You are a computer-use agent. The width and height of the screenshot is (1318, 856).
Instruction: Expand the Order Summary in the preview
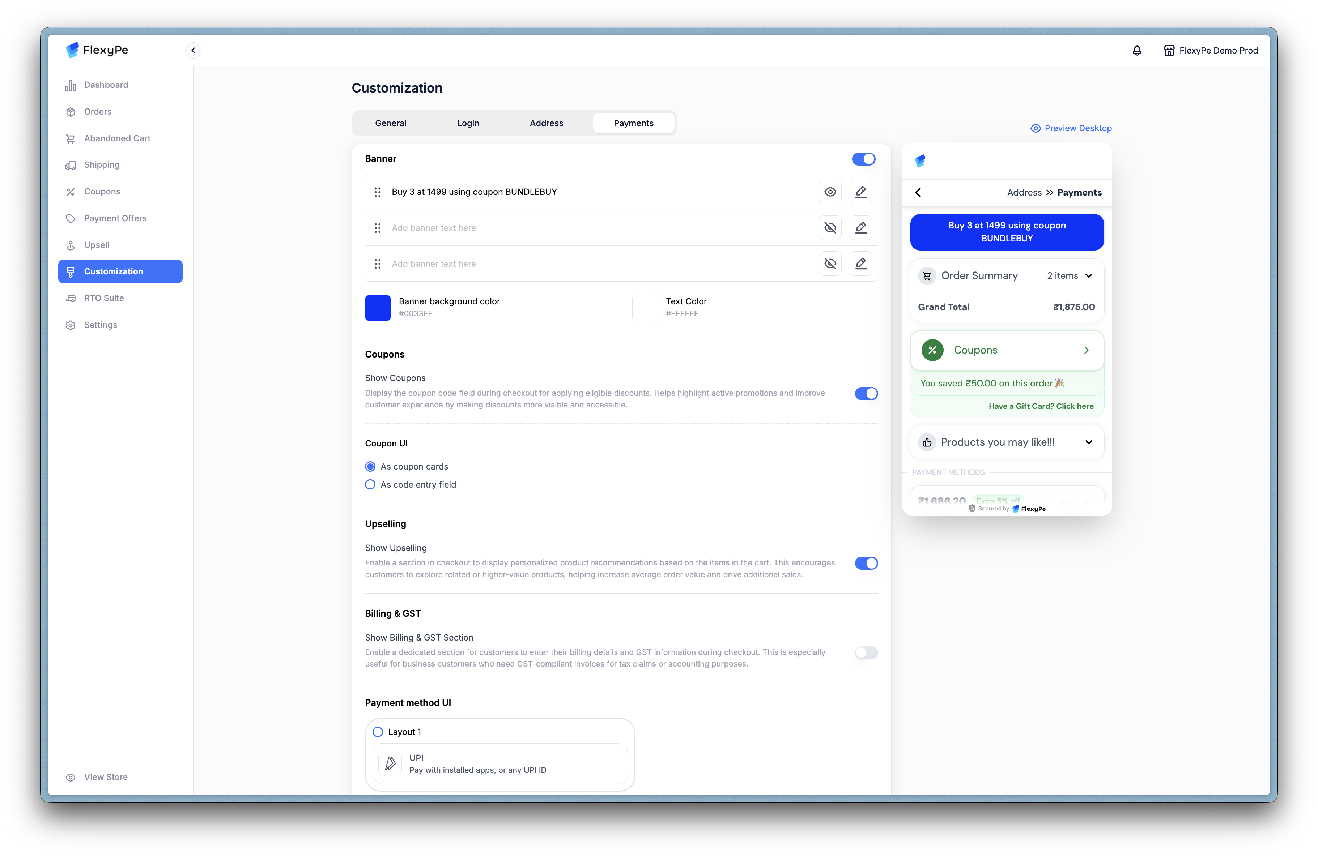(1089, 275)
